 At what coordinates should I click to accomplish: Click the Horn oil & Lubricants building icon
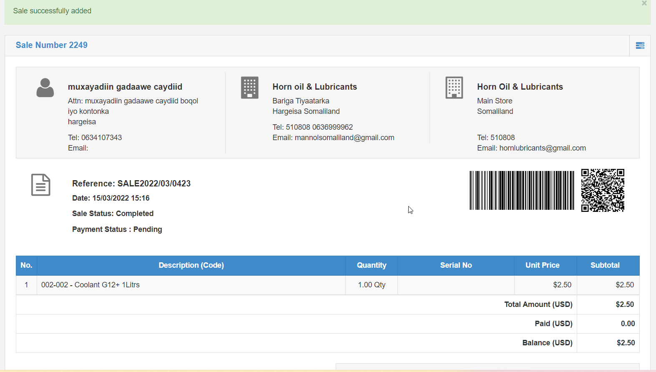250,88
